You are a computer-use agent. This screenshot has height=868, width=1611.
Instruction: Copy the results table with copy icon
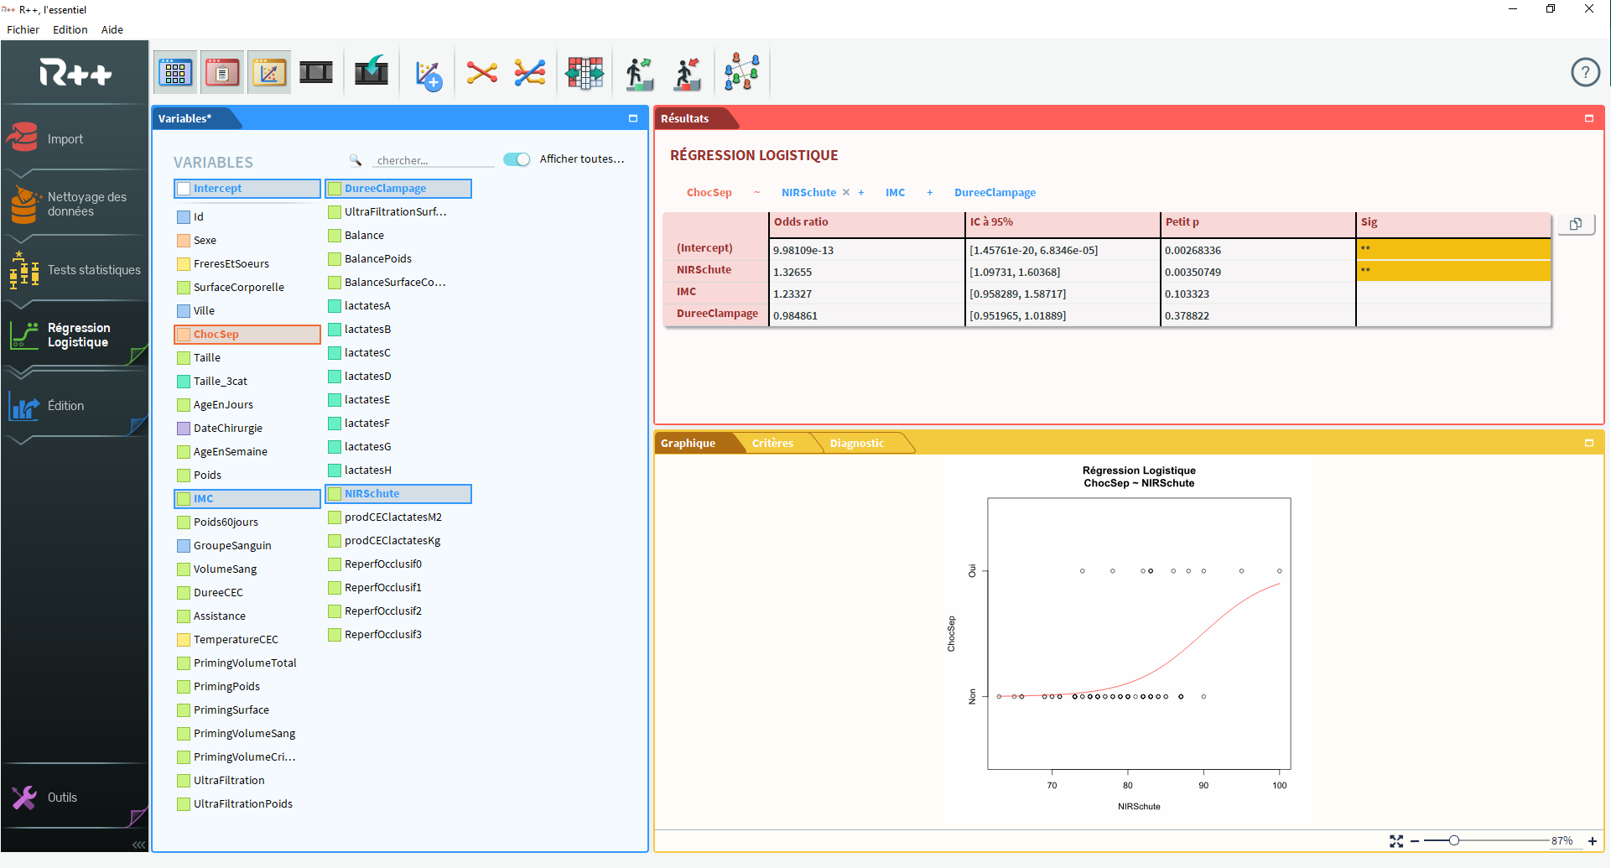(x=1576, y=224)
